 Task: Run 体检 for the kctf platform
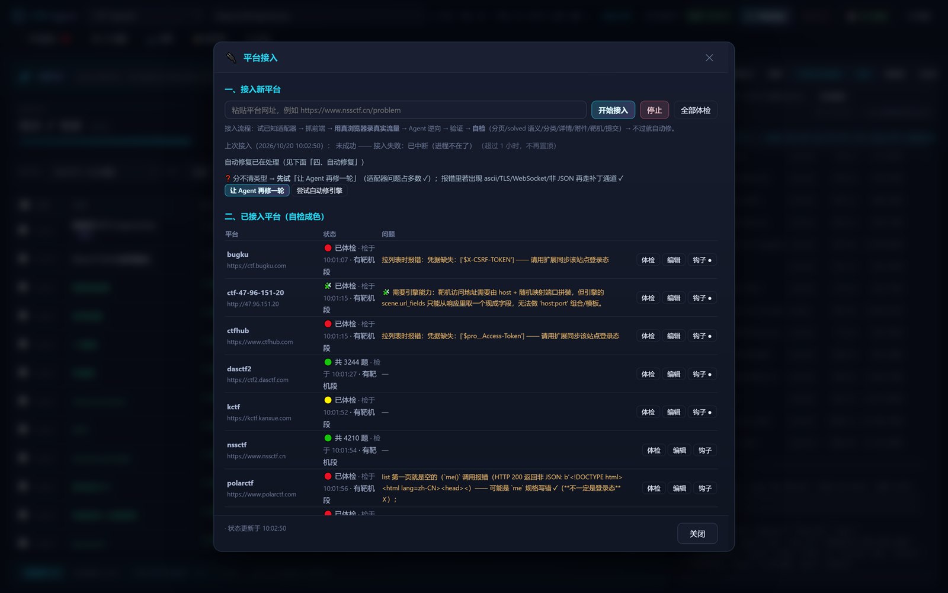(x=648, y=412)
